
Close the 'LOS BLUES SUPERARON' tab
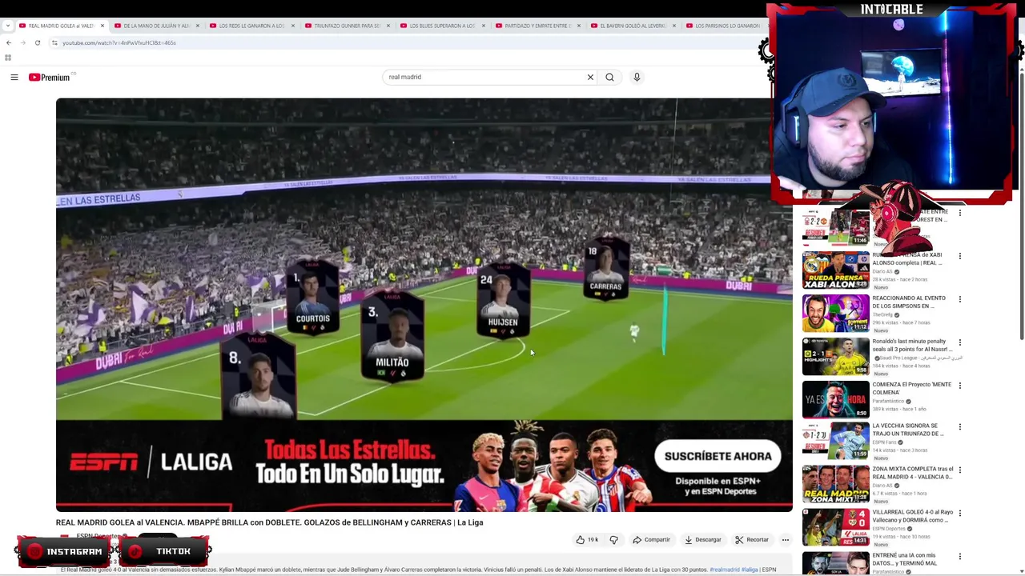click(x=483, y=26)
